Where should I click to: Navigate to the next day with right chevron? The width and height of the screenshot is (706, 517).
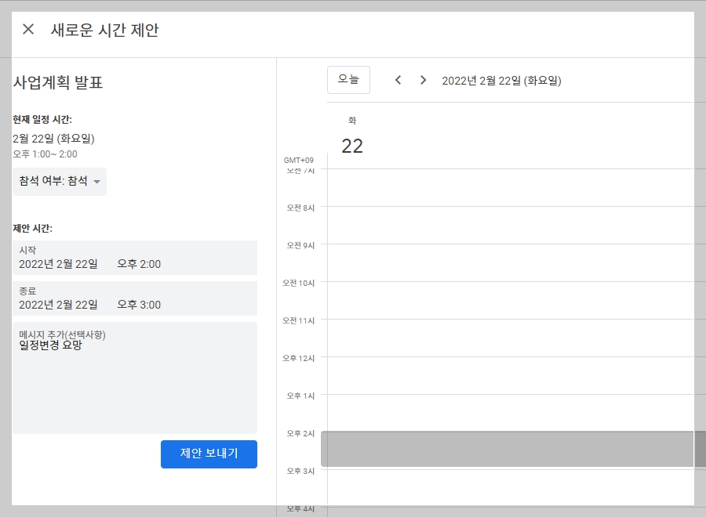pyautogui.click(x=423, y=80)
